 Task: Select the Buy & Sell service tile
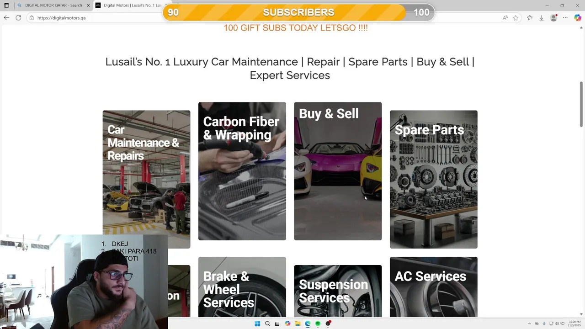coord(338,171)
